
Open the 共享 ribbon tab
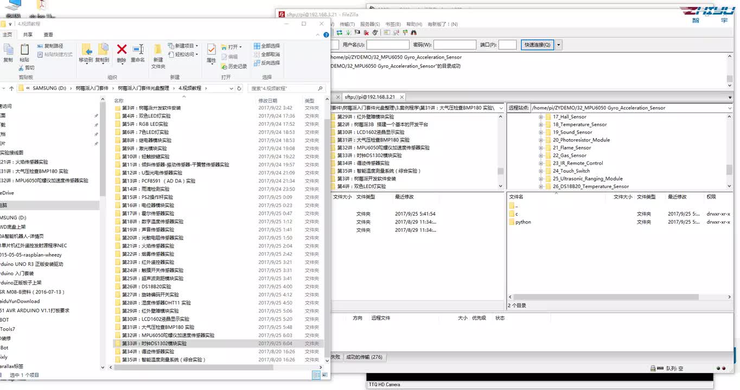click(28, 34)
